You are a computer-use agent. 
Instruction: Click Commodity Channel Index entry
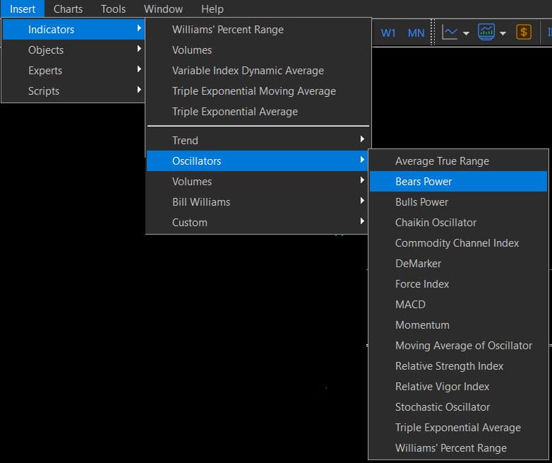tap(457, 243)
